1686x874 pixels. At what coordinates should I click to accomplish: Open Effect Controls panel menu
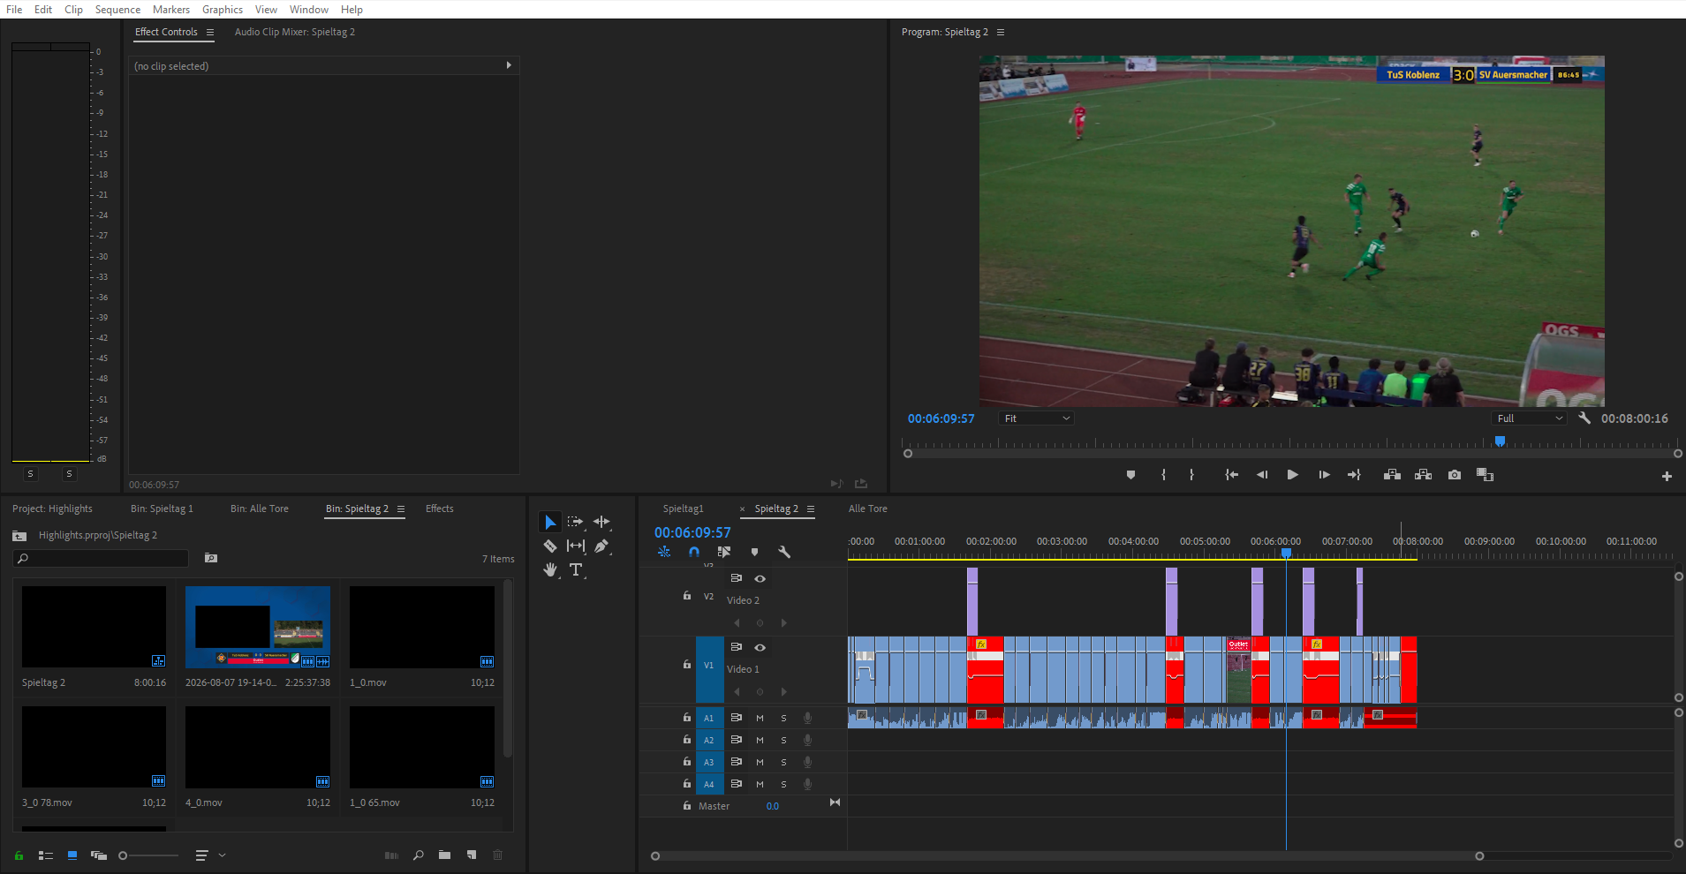click(x=210, y=32)
